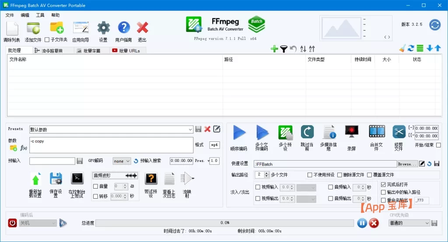Image resolution: width=448 pixels, height=242 pixels.
Task: Check the 删除源文件 option
Action: [x=339, y=175]
